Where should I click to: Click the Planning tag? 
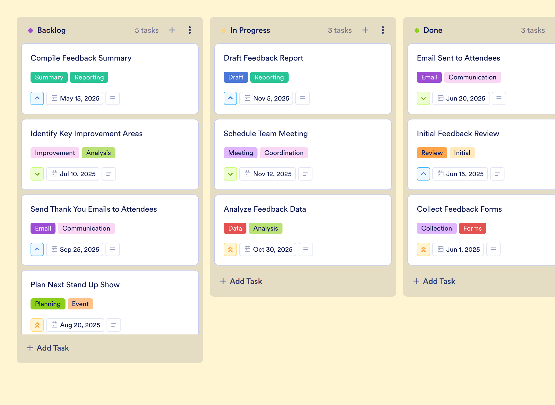(x=48, y=304)
